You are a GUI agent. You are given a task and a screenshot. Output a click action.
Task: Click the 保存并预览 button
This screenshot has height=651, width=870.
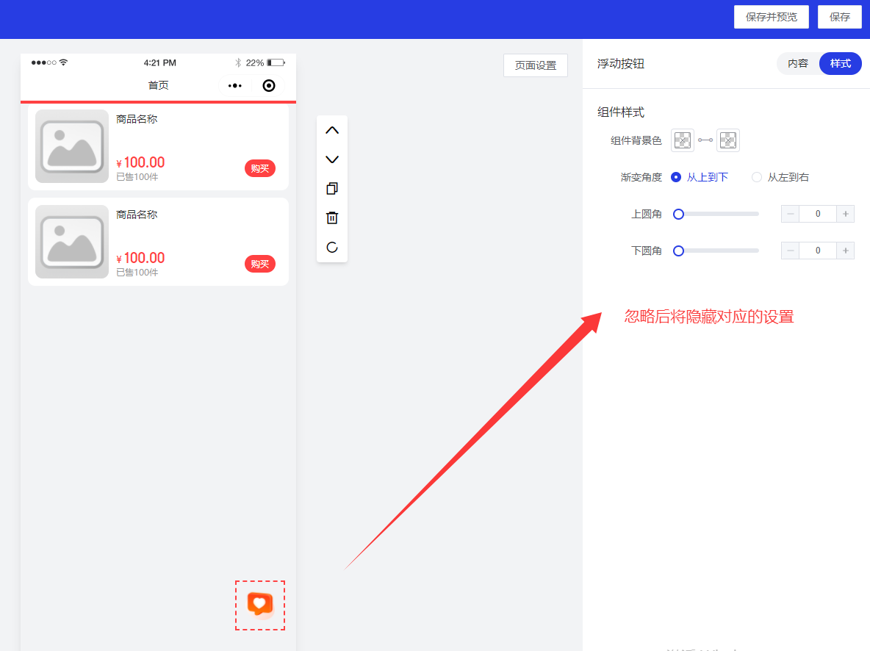point(772,17)
